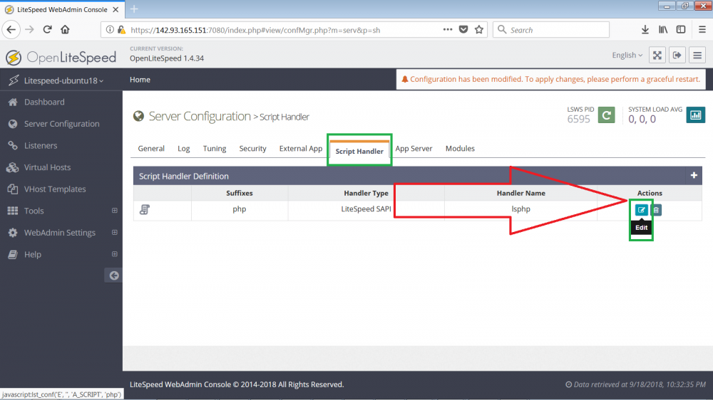The image size is (713, 400).
Task: Switch to the General tab
Action: pyautogui.click(x=151, y=149)
